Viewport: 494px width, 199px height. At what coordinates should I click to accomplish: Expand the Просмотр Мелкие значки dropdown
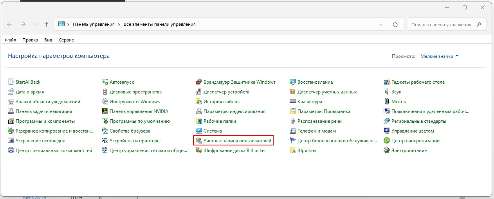pyautogui.click(x=439, y=56)
